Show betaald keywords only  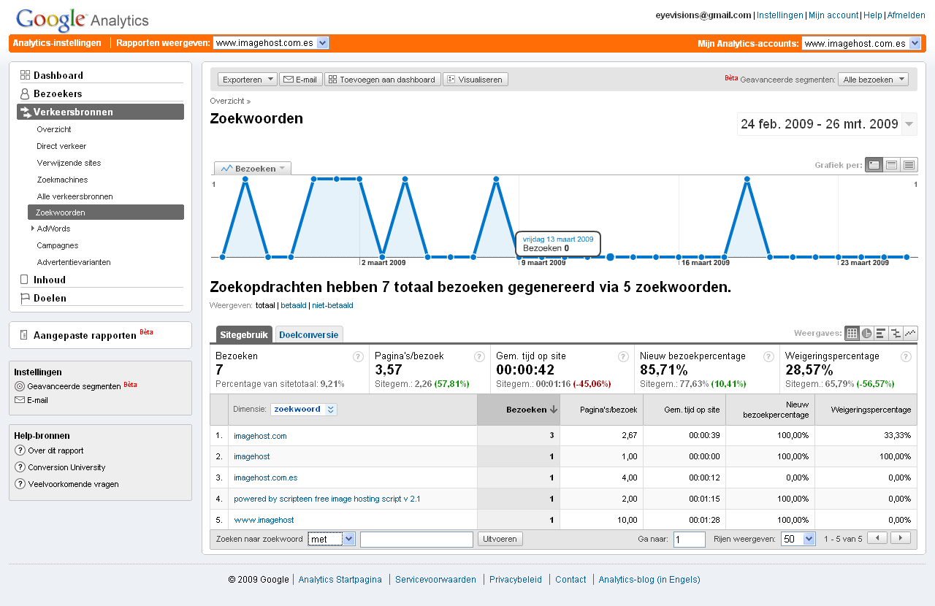[294, 305]
